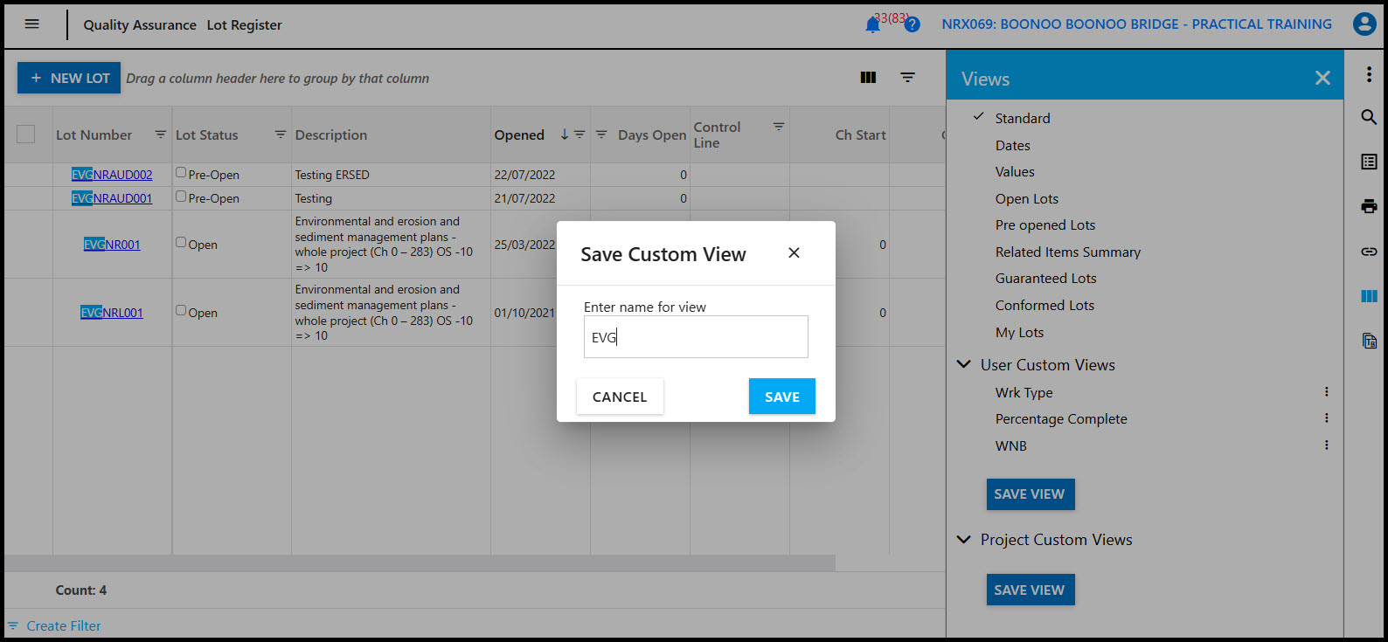The width and height of the screenshot is (1388, 642).
Task: Collapse the Project Custom Views section
Action: click(964, 540)
